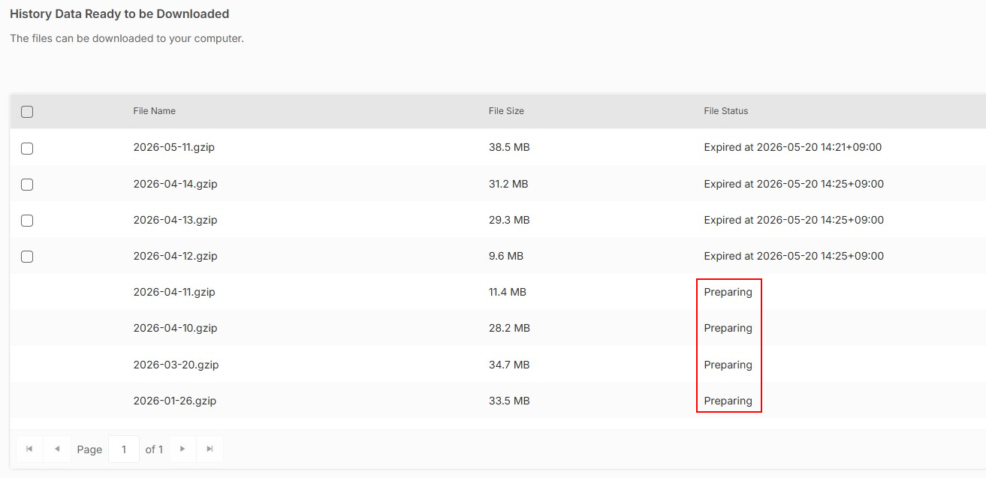Check the box for 2026-04-12.gzip
Screen dimensions: 986x478
tap(27, 257)
